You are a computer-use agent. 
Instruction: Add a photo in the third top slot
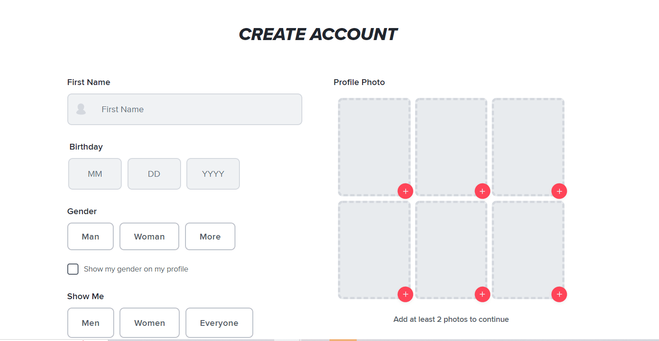559,191
